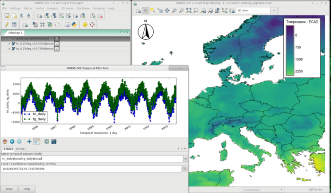This screenshot has width=331, height=193.
Task: Open the 2D view dropdown
Action: click(274, 10)
